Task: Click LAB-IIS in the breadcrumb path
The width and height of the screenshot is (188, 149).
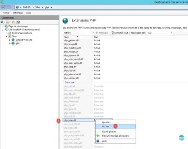Action: 27,7
